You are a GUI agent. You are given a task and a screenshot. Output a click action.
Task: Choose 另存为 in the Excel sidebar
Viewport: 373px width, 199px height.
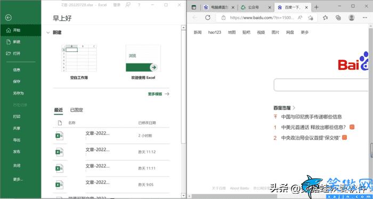coord(18,93)
